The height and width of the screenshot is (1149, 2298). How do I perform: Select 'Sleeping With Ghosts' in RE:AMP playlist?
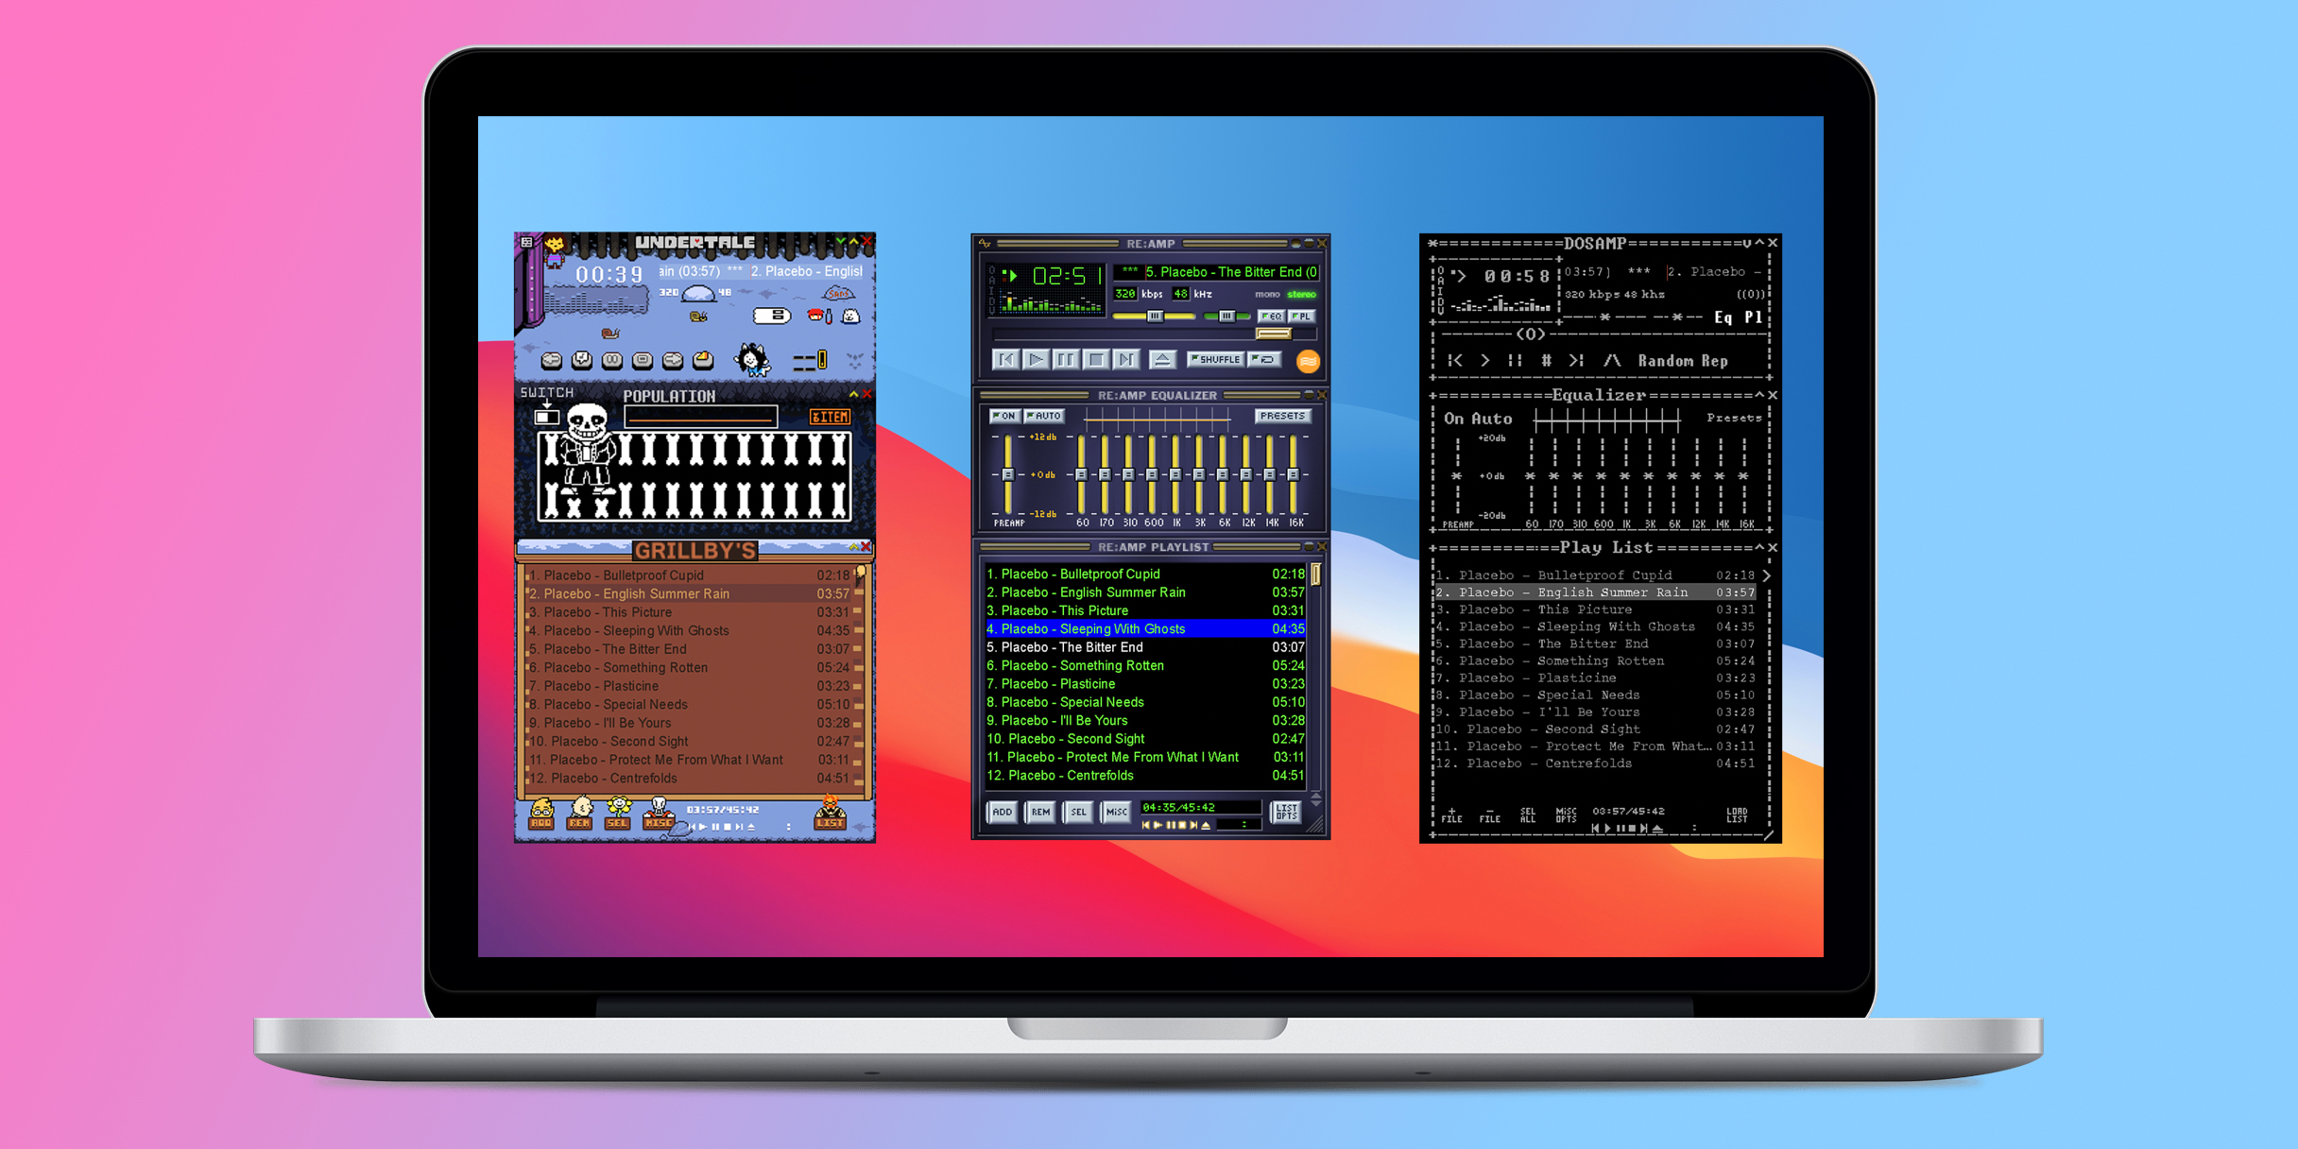[x=1145, y=628]
